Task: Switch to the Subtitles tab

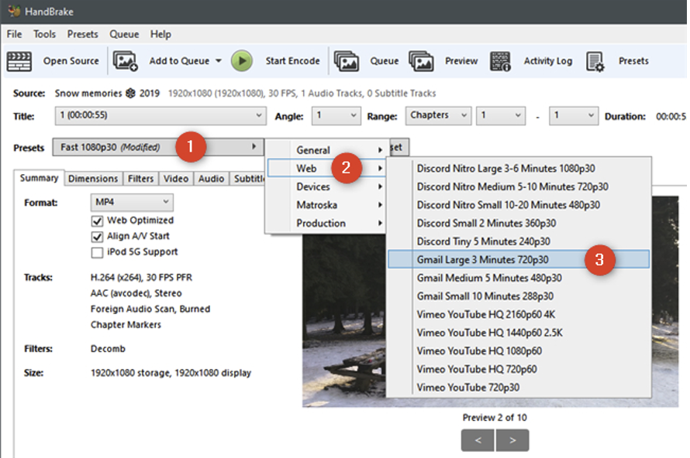Action: pyautogui.click(x=248, y=179)
